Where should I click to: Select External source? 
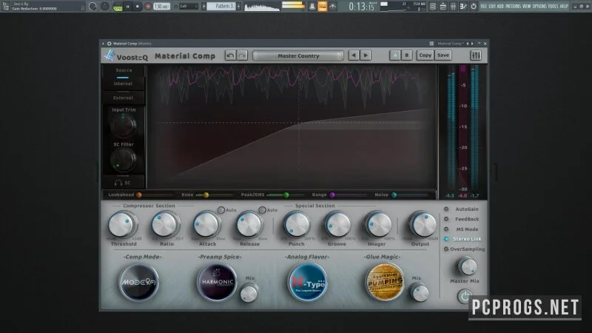pos(123,98)
